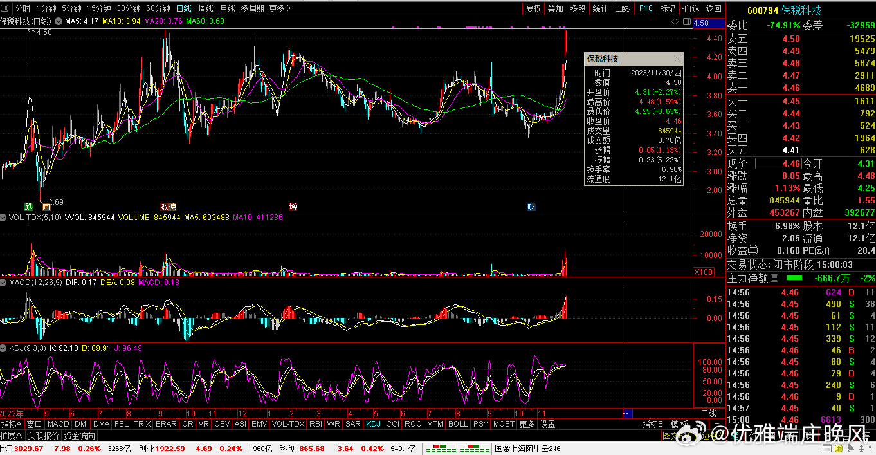The width and height of the screenshot is (876, 455).
Task: Select the 60分钟 period tab
Action: [158, 8]
